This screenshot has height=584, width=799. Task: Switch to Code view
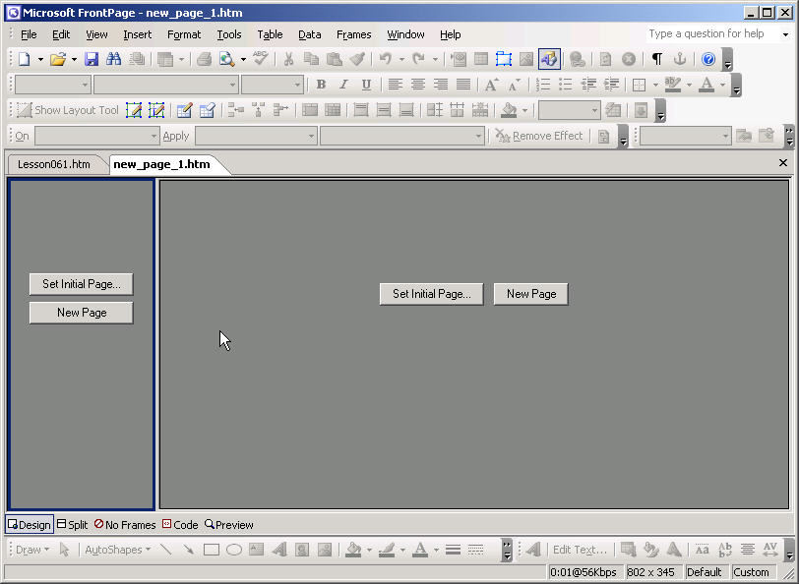click(180, 524)
